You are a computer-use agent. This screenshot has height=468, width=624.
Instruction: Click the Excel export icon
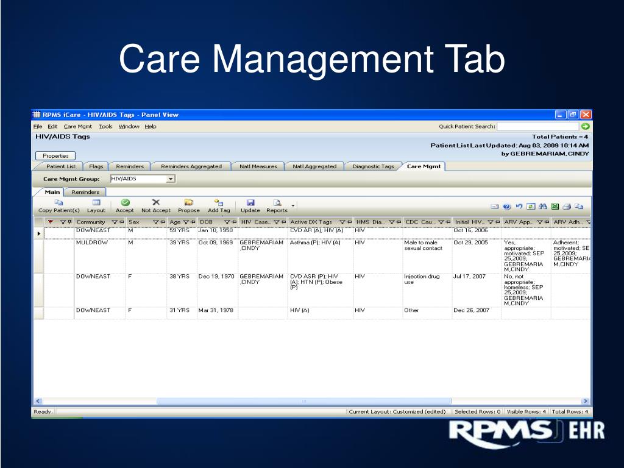click(555, 206)
